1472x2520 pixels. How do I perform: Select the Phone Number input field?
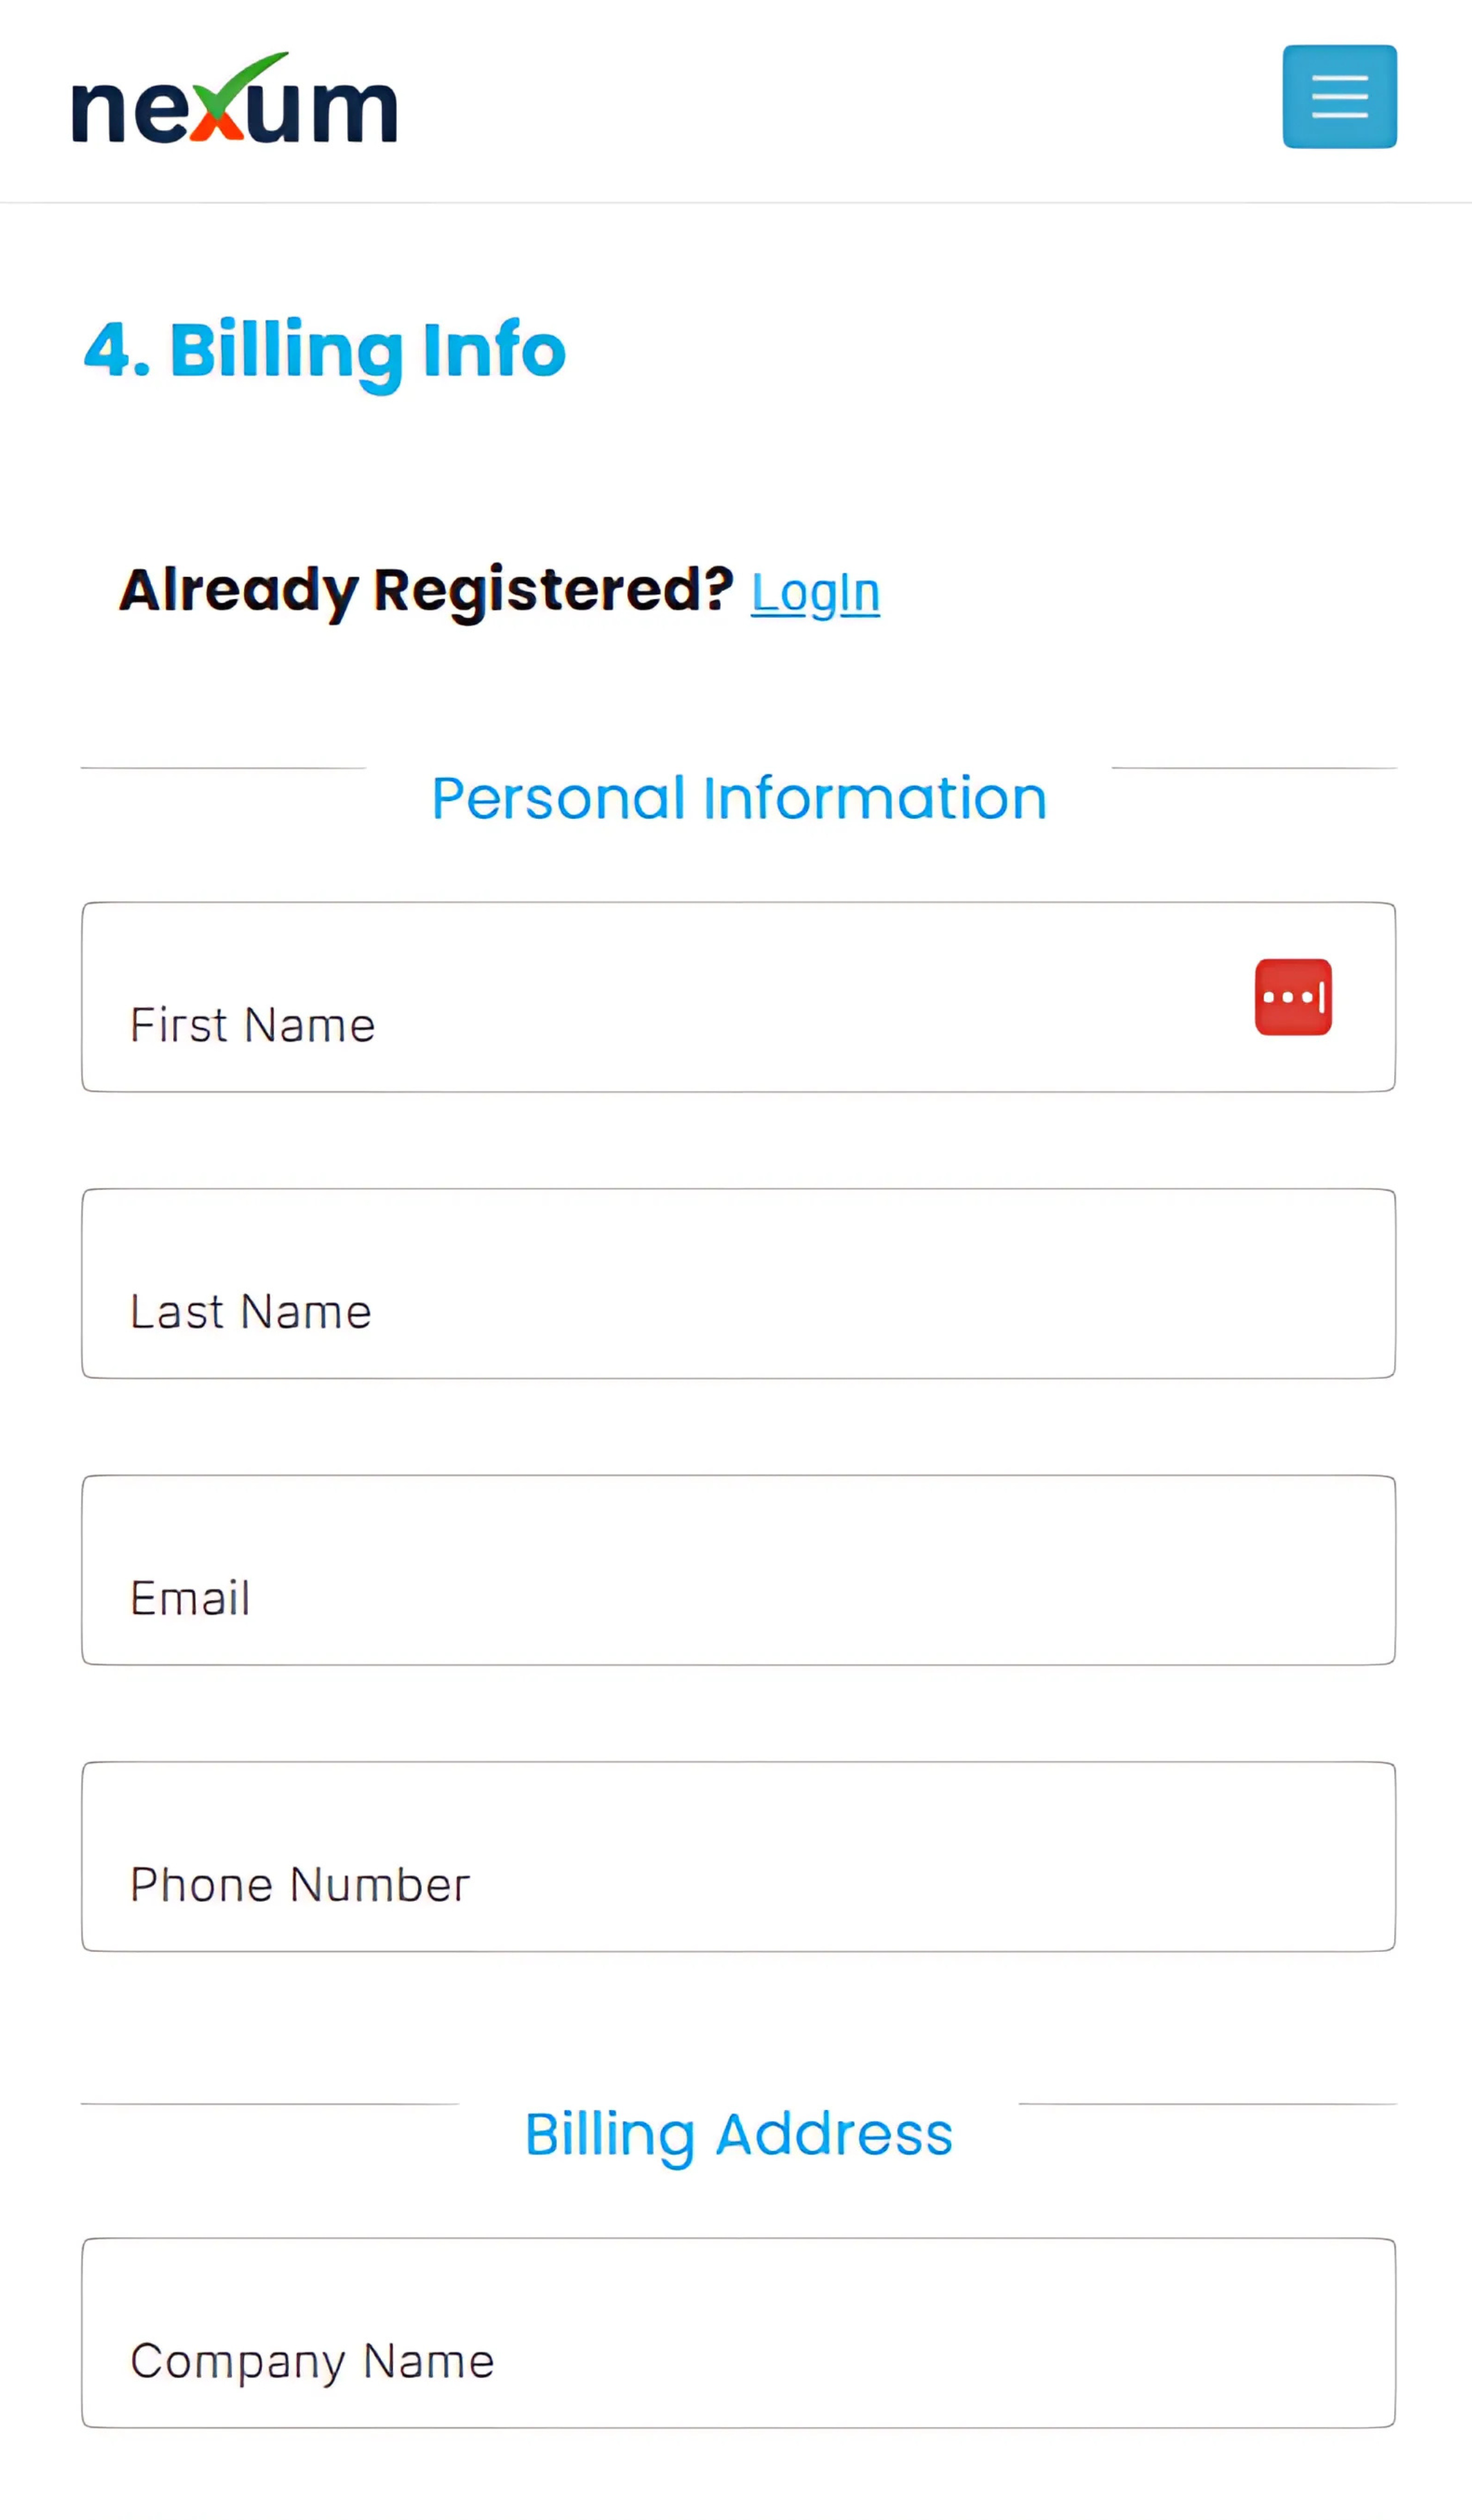click(738, 1857)
